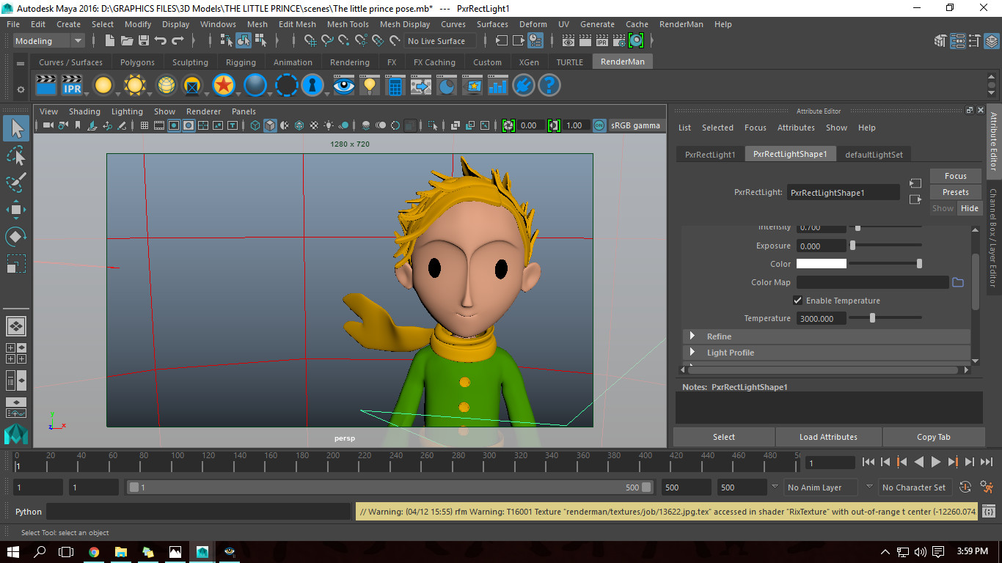This screenshot has height=563, width=1002.
Task: Open the sphere light shelf submenu arrow
Action: tap(117, 95)
